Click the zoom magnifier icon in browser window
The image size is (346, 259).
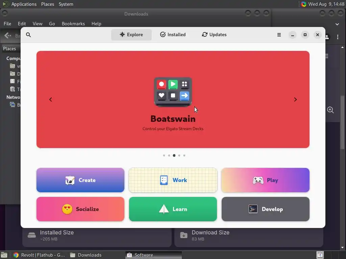330,110
